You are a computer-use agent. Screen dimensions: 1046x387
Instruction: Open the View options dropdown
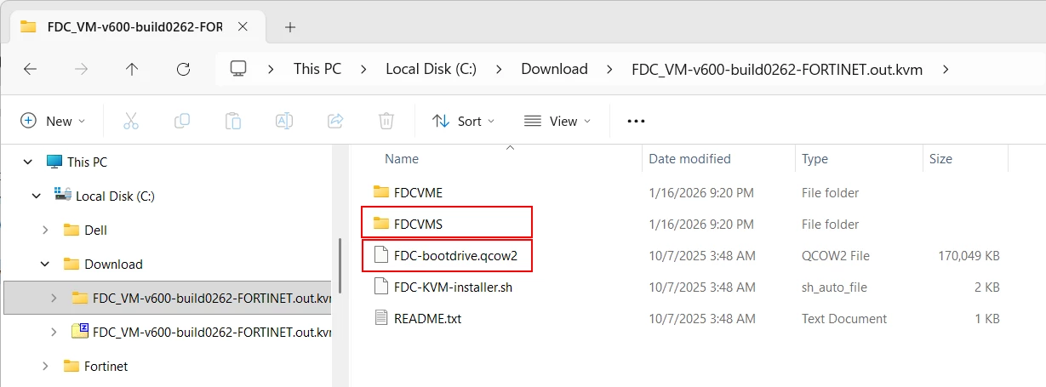click(557, 121)
